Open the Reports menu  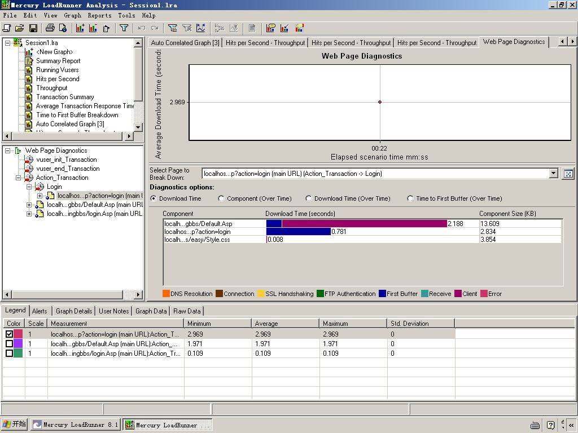click(x=99, y=15)
